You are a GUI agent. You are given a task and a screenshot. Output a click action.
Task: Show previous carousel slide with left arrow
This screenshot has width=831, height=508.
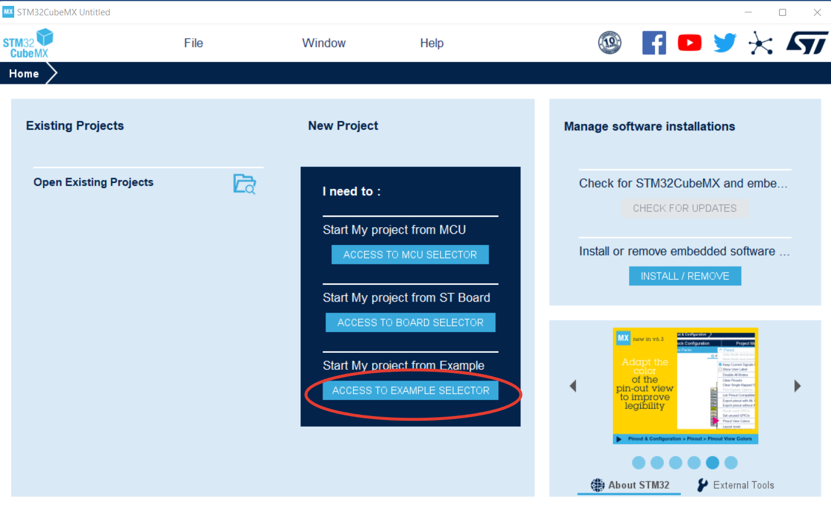[x=572, y=386]
